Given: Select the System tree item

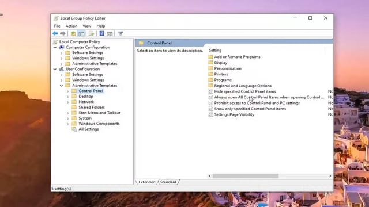Looking at the screenshot, I should tap(85, 118).
